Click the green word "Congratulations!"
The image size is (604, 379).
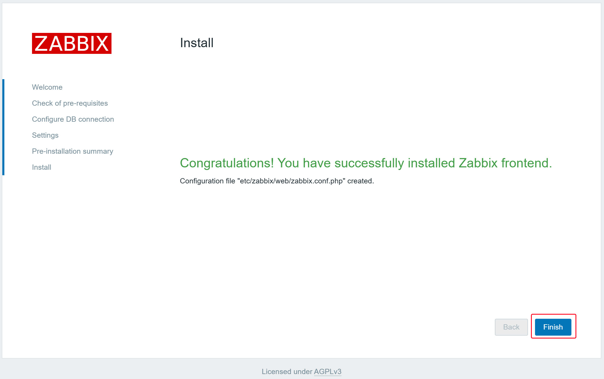point(227,163)
